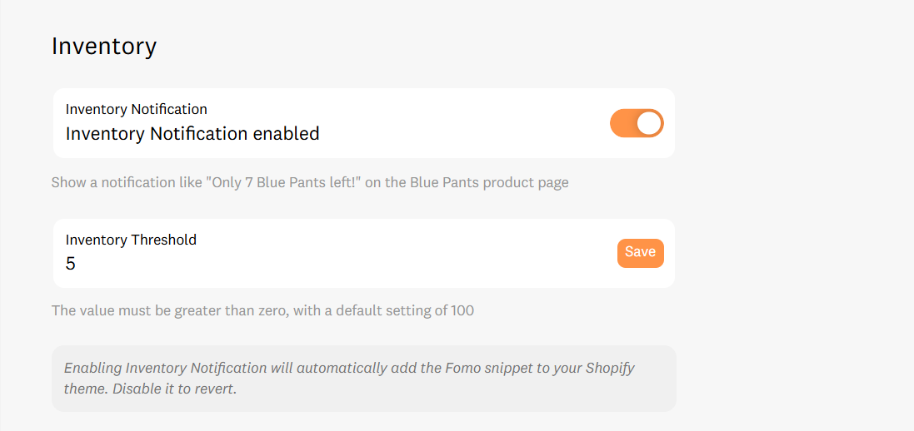Viewport: 914px width, 431px height.
Task: Click the orange track of the notification toggle
Action: (623, 123)
